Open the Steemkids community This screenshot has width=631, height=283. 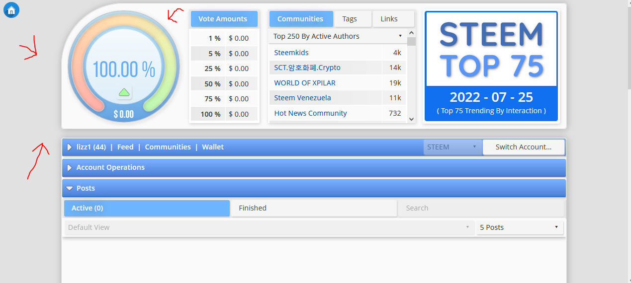coord(291,53)
